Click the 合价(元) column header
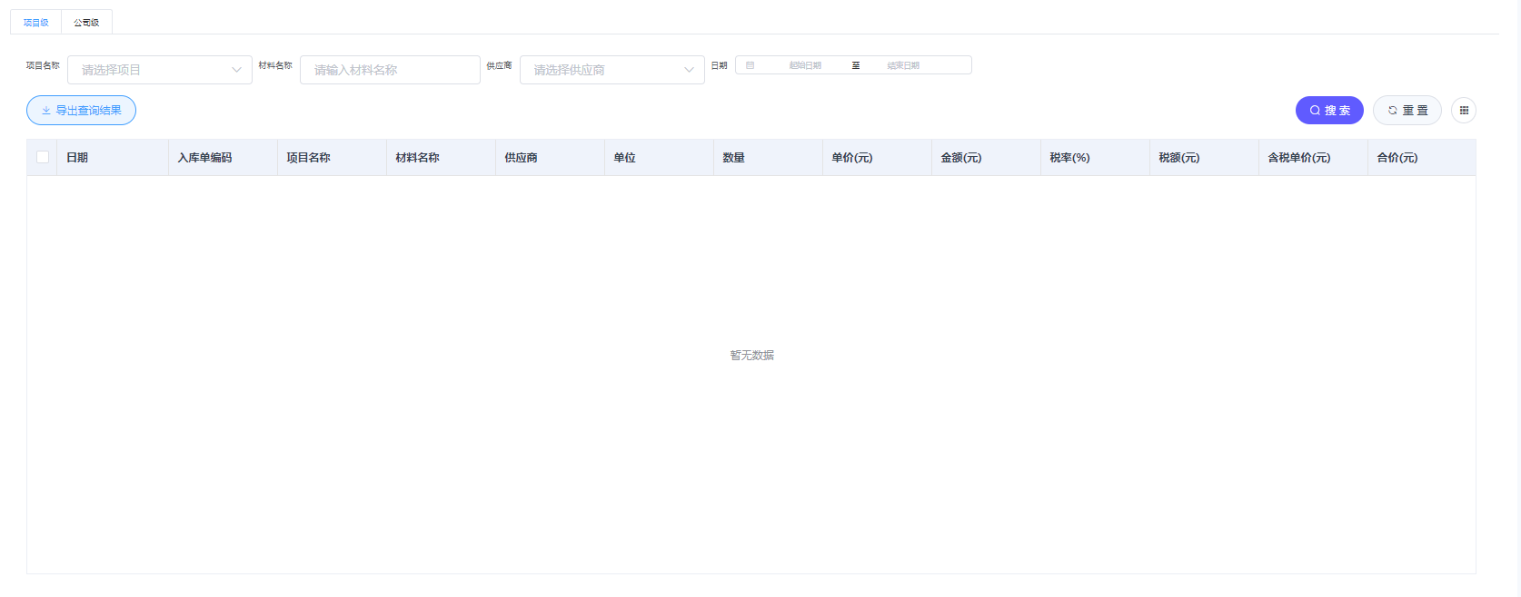 tap(1422, 158)
